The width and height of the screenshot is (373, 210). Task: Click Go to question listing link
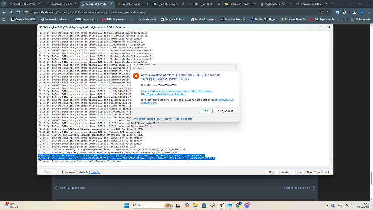(70, 188)
